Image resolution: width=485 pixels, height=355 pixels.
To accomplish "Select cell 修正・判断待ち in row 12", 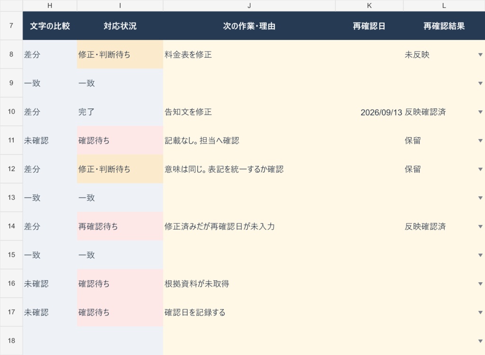I will pos(120,169).
